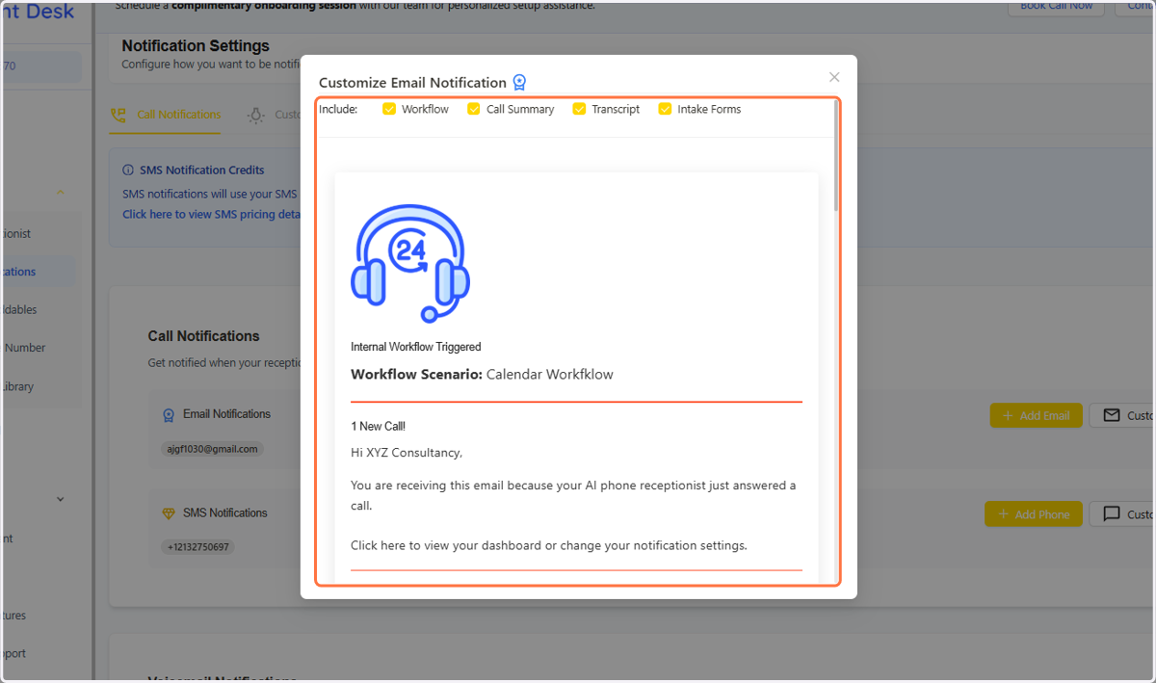Close the Customize Email Notification dialog
The image size is (1156, 683).
[x=834, y=77]
